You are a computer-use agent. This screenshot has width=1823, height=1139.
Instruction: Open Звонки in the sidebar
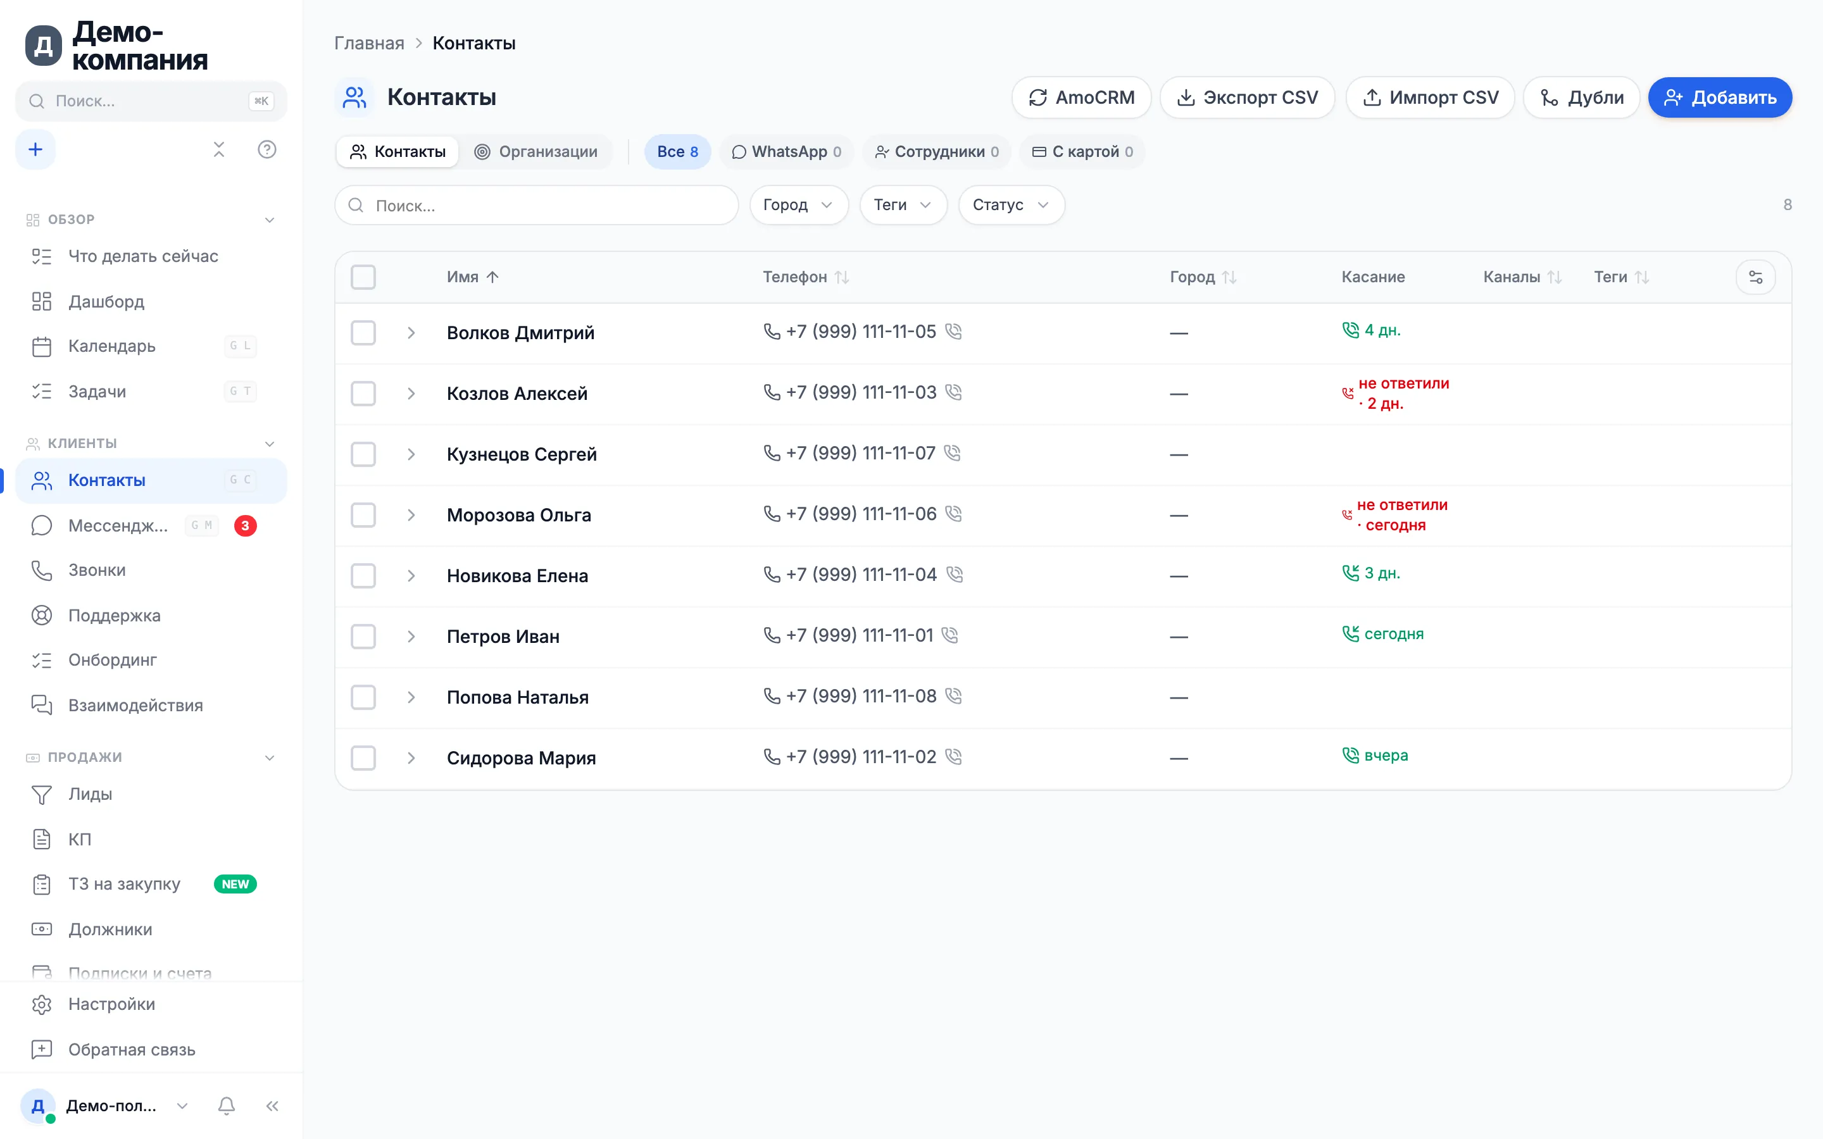coord(151,570)
